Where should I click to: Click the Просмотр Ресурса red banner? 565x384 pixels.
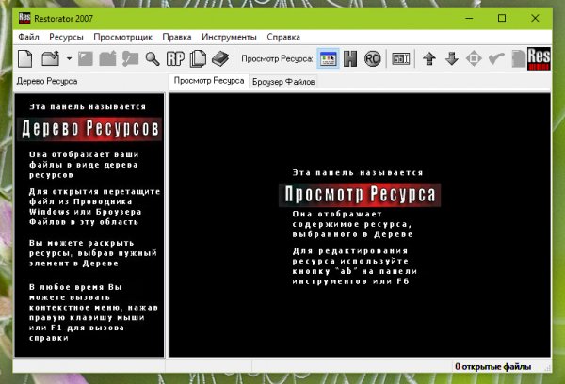[x=360, y=195]
